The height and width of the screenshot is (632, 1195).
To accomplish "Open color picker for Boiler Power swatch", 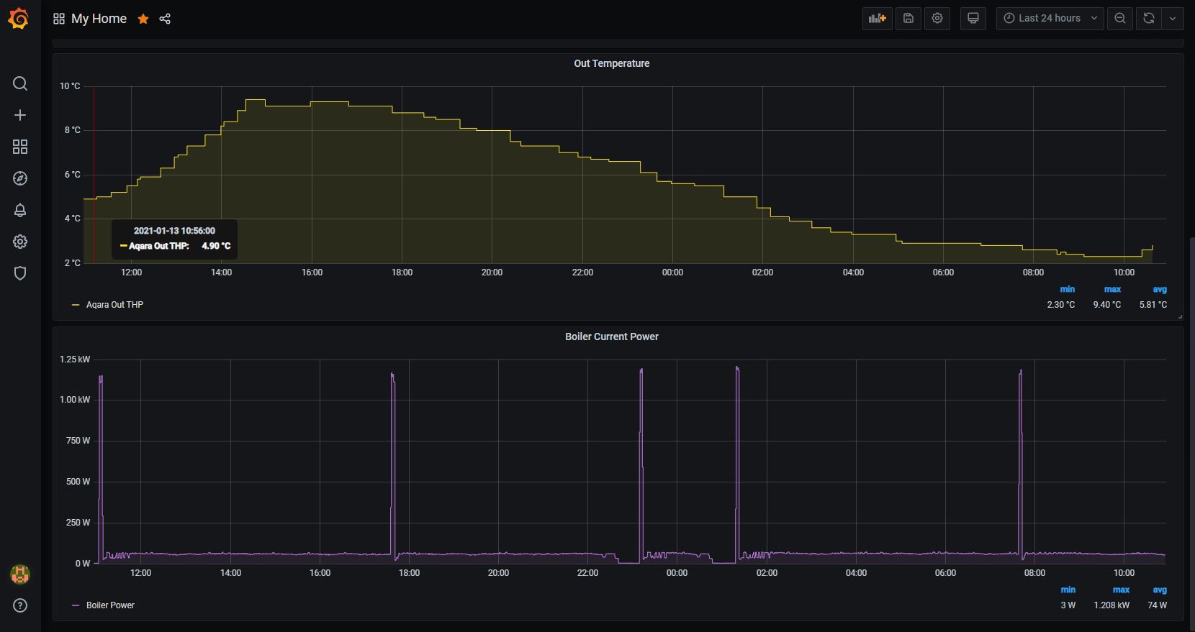I will [76, 605].
